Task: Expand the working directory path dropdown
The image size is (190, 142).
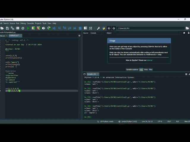Action: [184, 28]
